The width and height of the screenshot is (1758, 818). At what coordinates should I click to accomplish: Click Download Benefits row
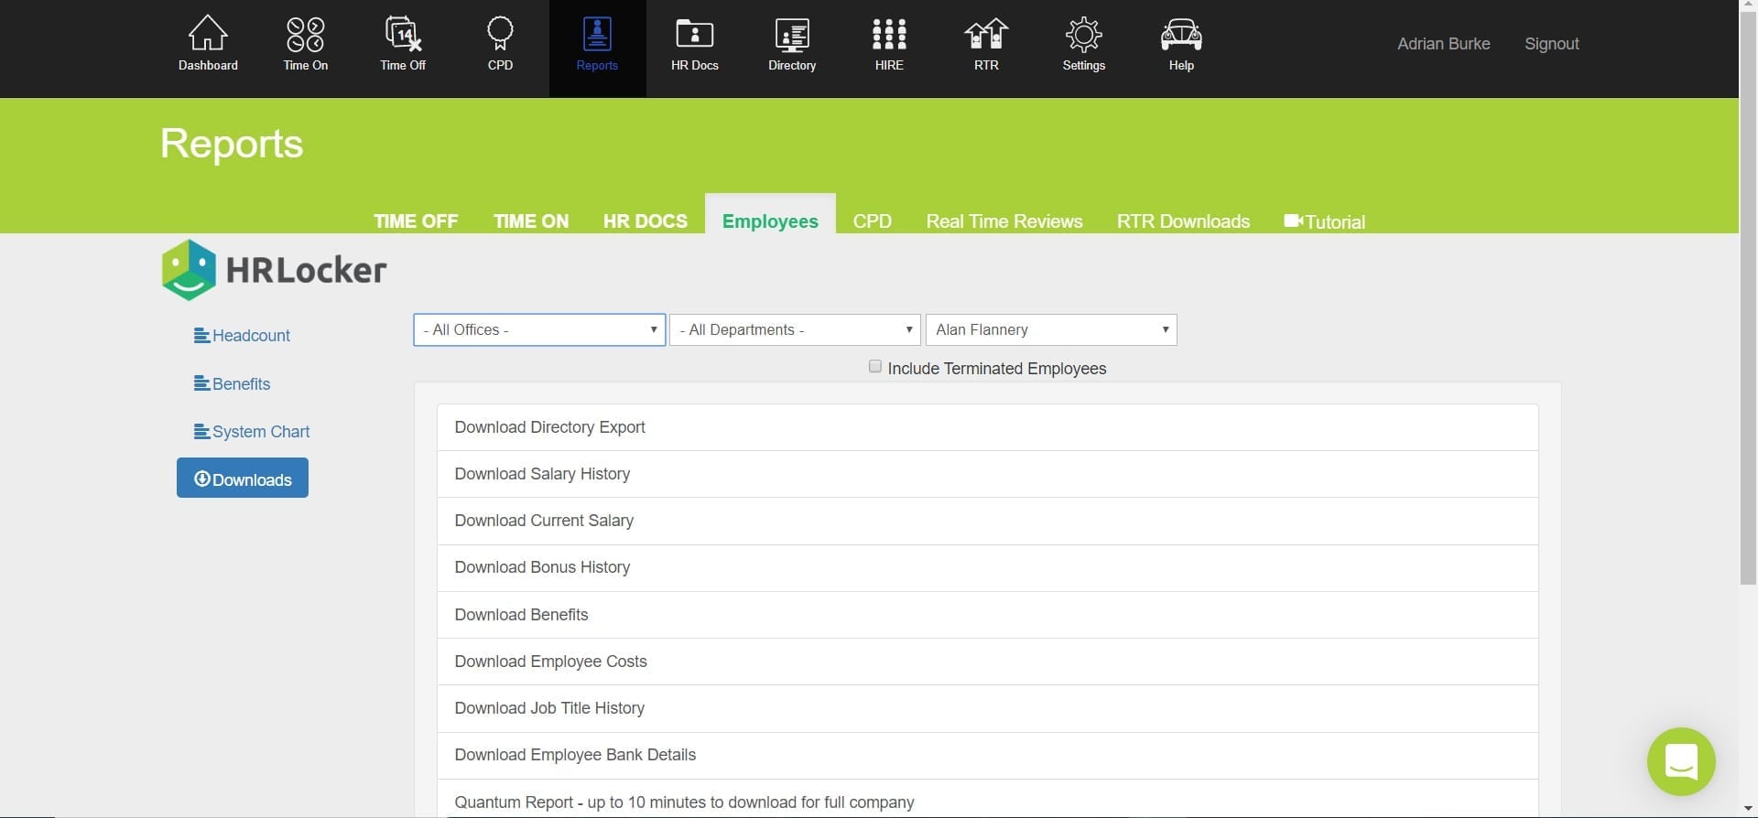[987, 615]
